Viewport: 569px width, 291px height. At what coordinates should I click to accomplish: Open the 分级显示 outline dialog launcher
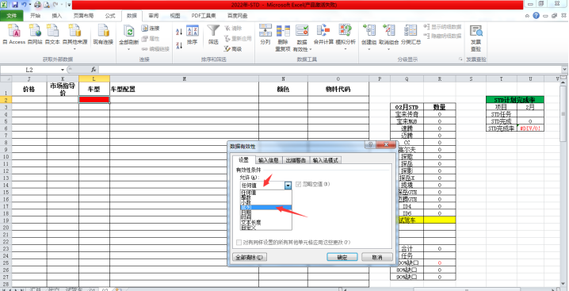point(461,59)
